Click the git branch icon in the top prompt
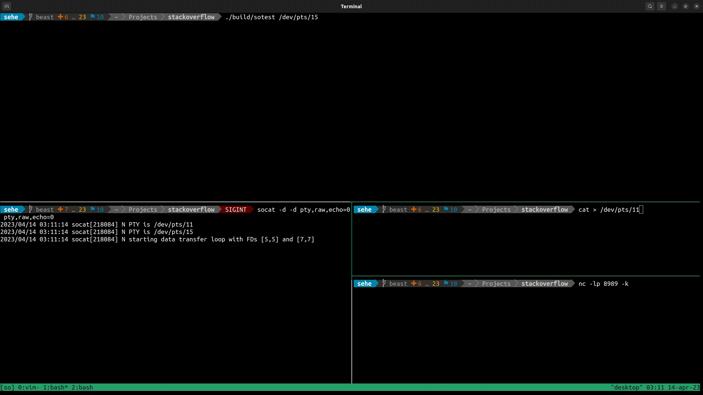This screenshot has height=395, width=703. coord(30,17)
